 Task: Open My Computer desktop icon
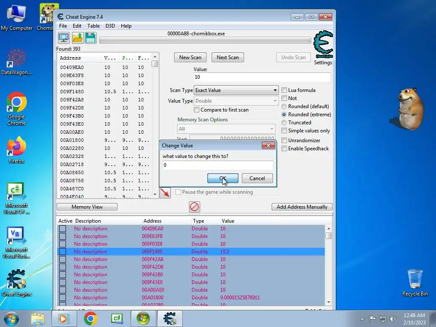(x=17, y=17)
